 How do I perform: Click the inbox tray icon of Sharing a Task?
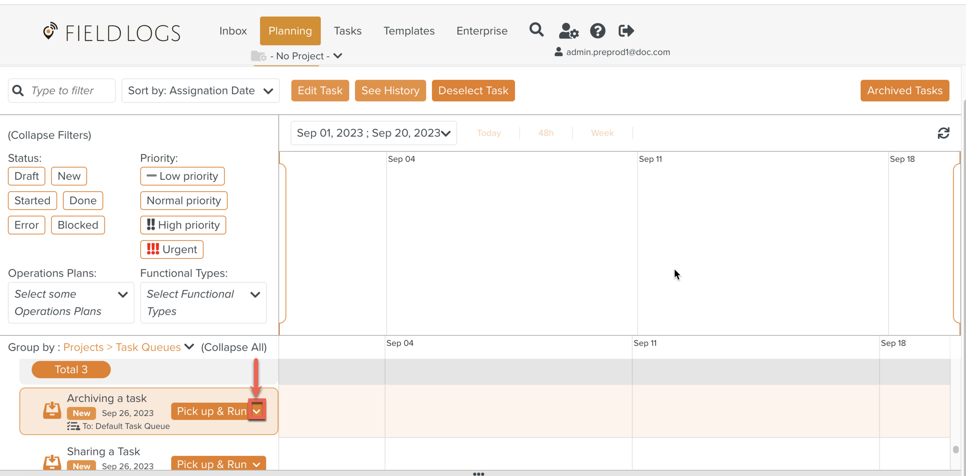click(x=52, y=462)
